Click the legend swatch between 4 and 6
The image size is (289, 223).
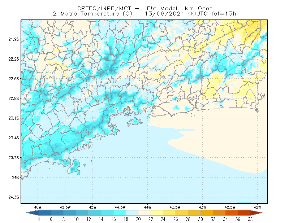pos(45,213)
